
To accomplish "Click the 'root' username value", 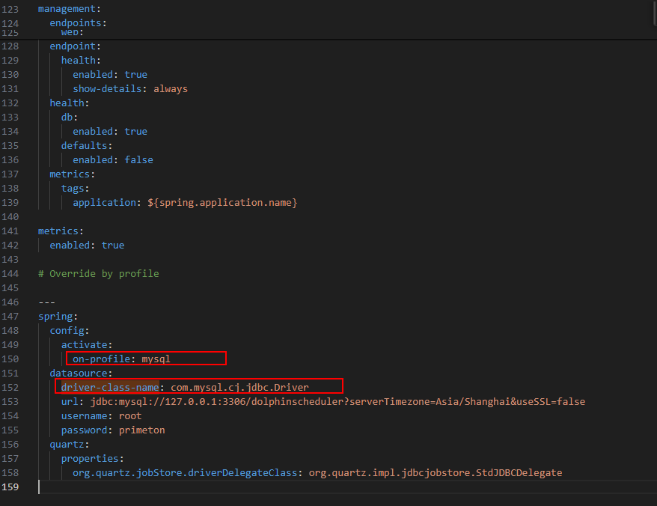I will coord(130,416).
